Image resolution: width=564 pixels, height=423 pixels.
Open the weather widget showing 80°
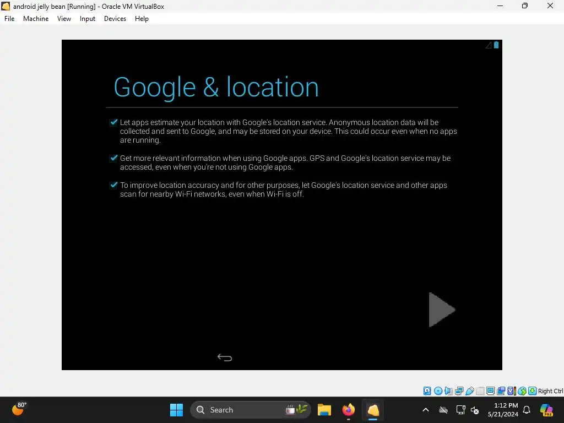pyautogui.click(x=19, y=409)
